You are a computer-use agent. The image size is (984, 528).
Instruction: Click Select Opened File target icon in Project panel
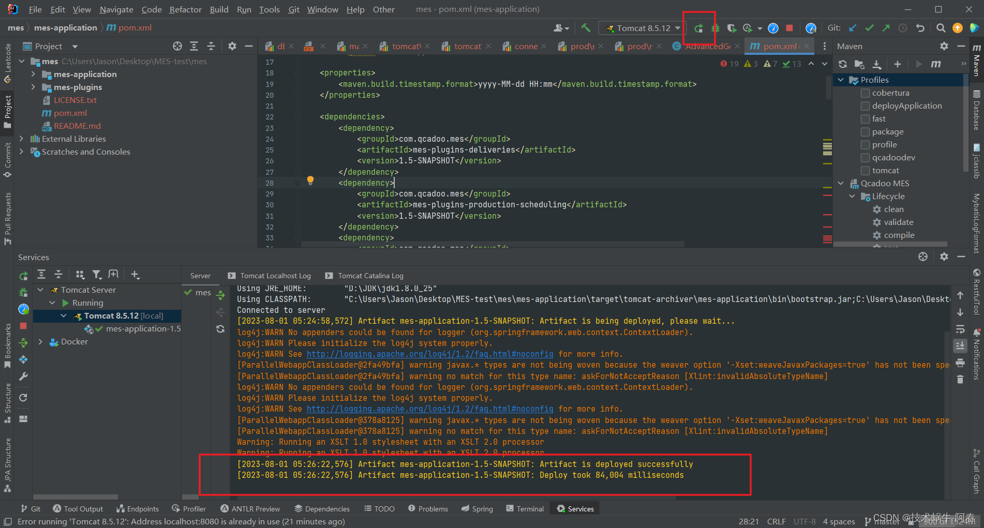[177, 46]
